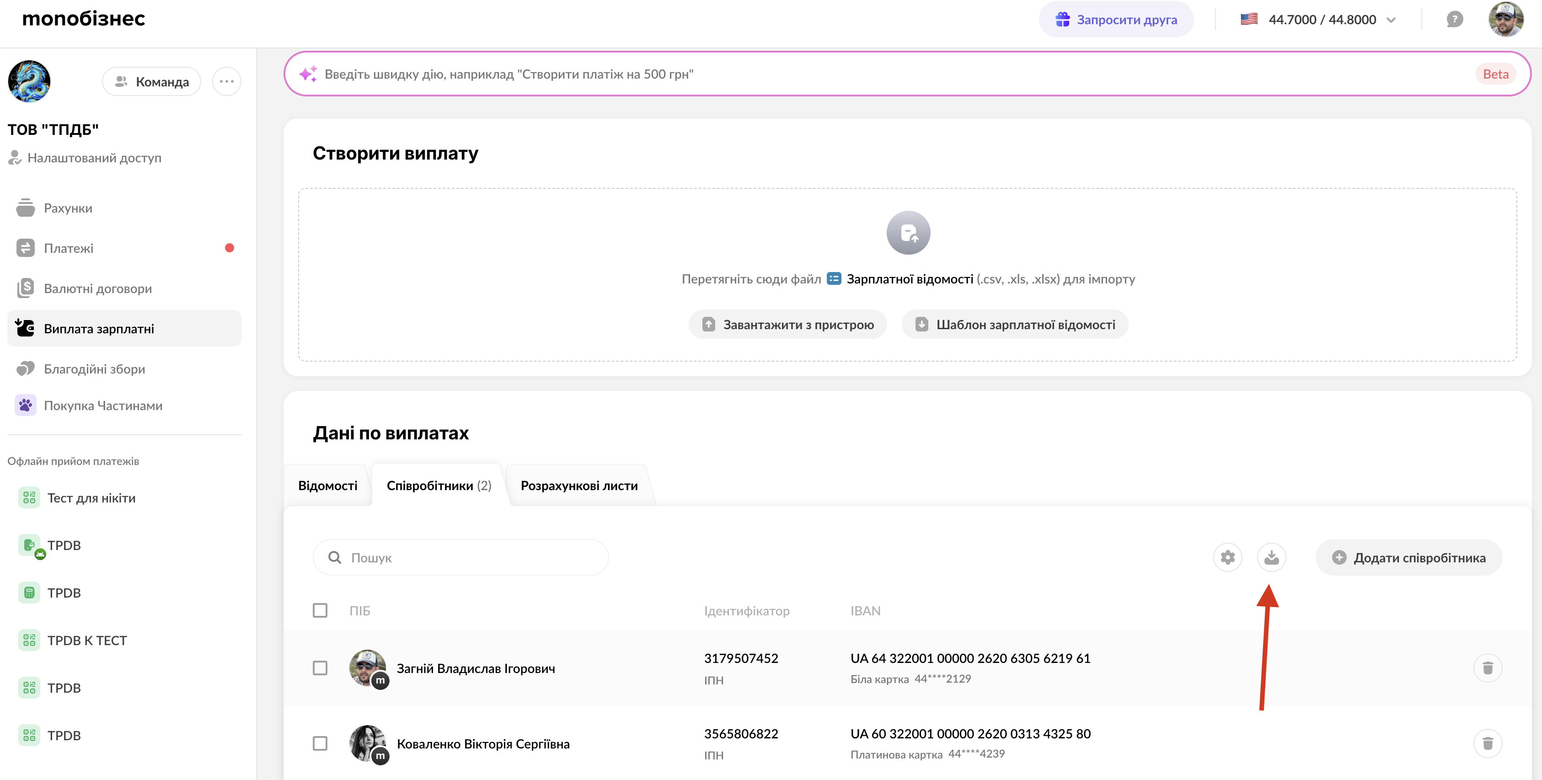The width and height of the screenshot is (1542, 780).
Task: Download Шаблон зарплатної відомості
Action: [1015, 324]
